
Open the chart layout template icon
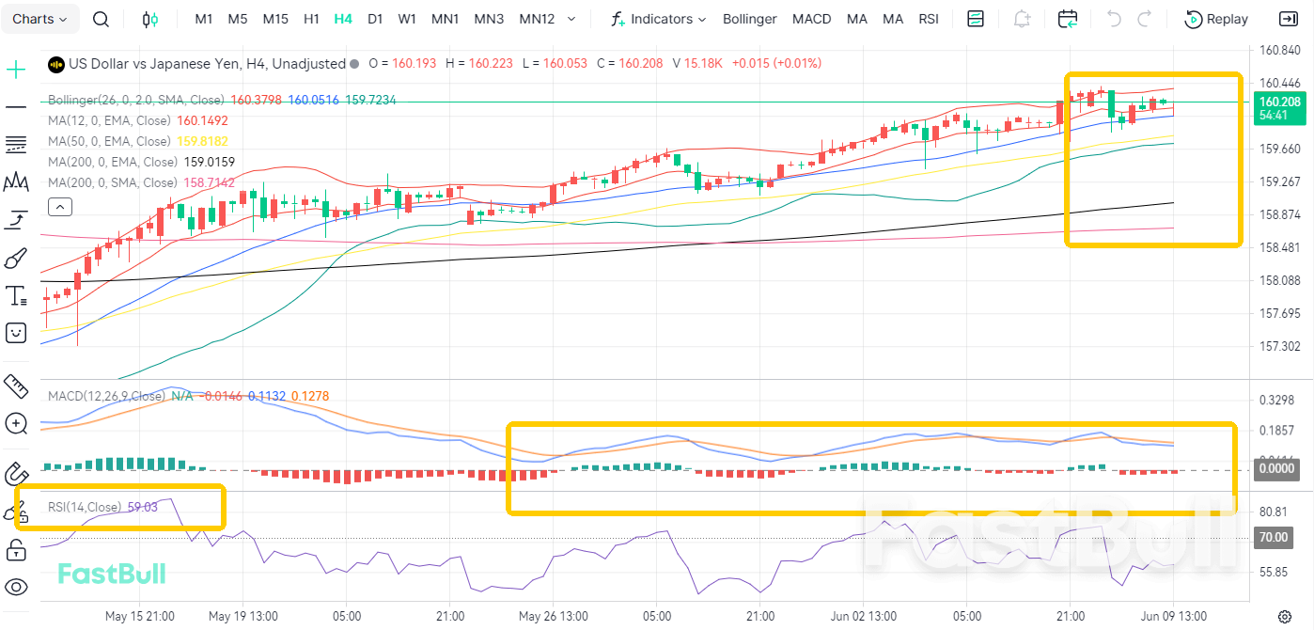976,19
